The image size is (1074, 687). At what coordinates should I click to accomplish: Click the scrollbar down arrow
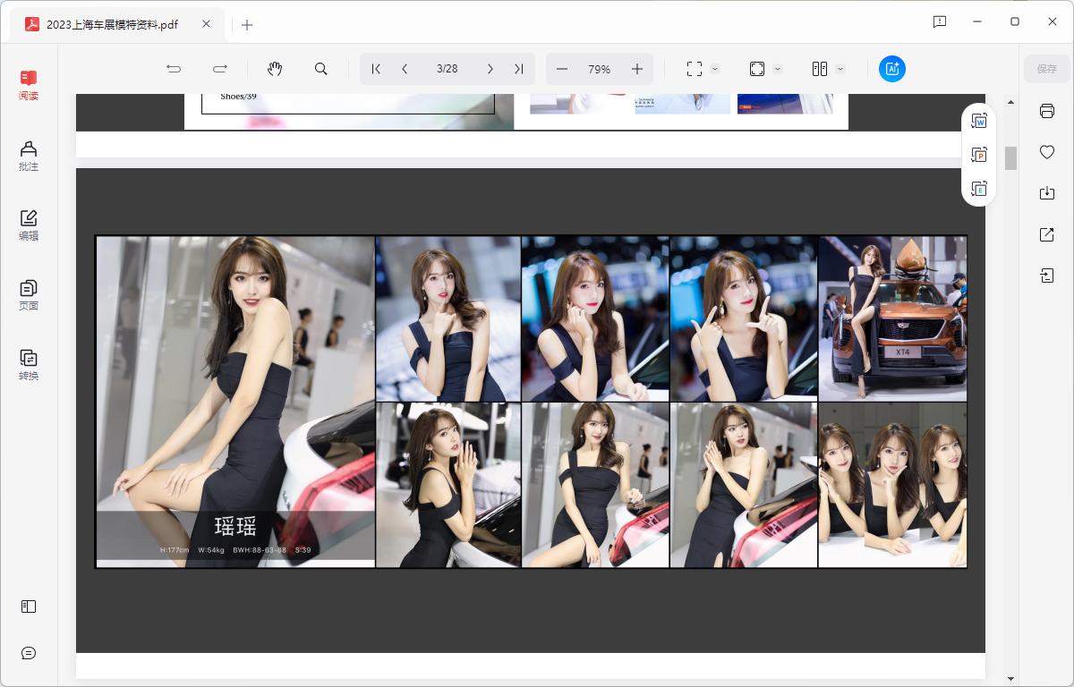click(x=1011, y=679)
